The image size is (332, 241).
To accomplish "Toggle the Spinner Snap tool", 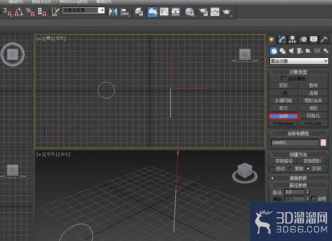I will tap(42, 11).
